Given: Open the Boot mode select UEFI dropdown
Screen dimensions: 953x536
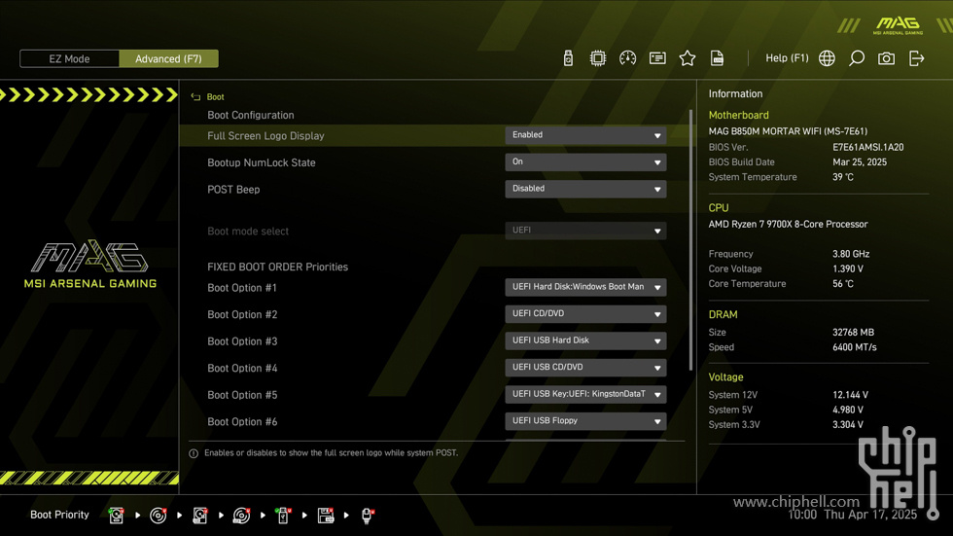Looking at the screenshot, I should click(x=585, y=231).
